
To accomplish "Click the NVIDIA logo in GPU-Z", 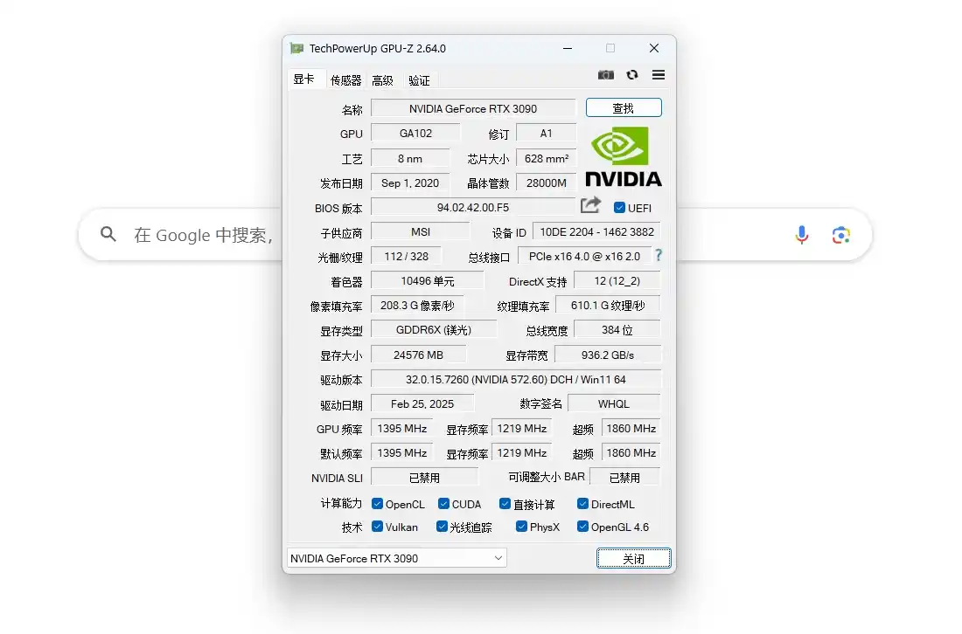I will click(624, 156).
